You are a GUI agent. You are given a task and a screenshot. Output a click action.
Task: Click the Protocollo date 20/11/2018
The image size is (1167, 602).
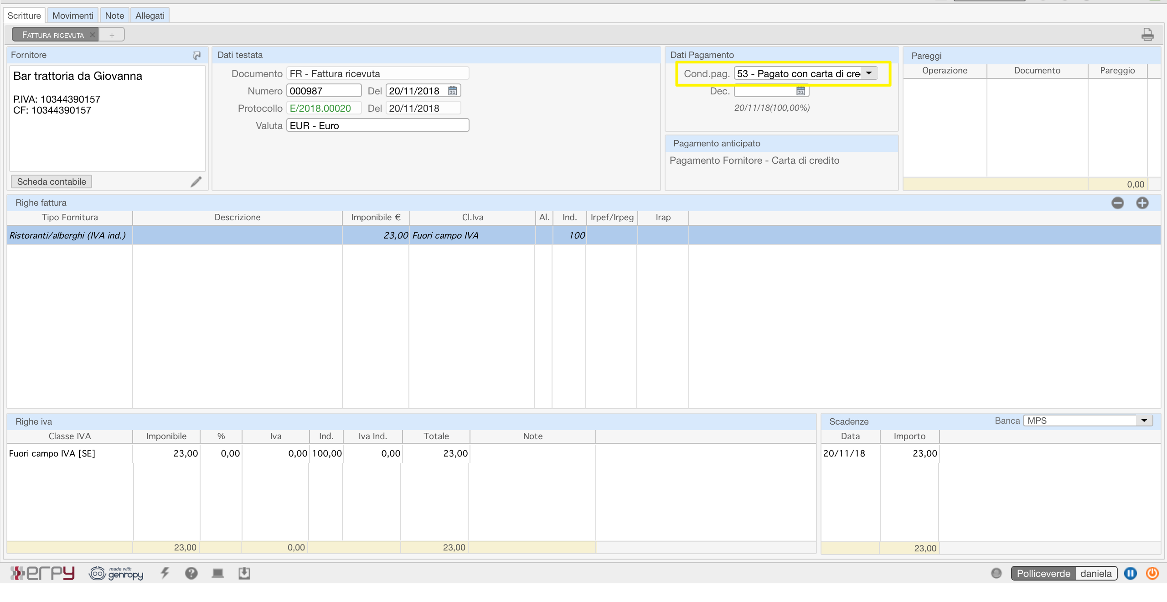(423, 108)
